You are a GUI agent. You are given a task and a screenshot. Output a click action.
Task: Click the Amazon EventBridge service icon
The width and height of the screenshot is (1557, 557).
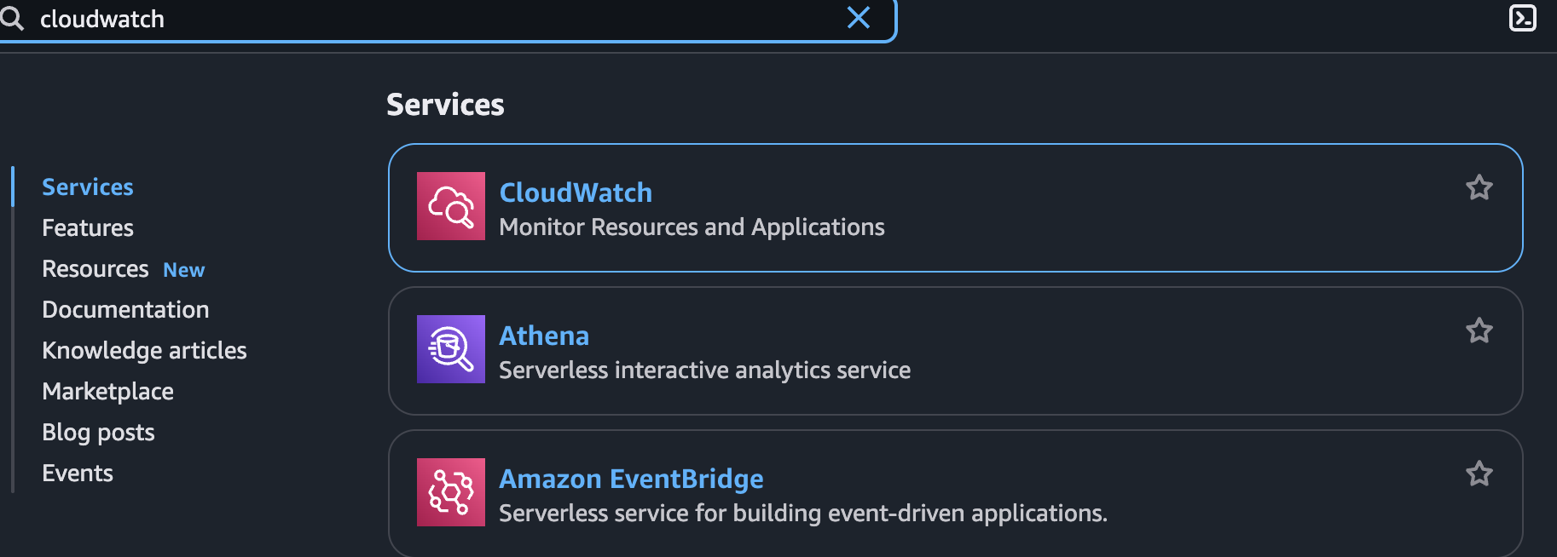pyautogui.click(x=451, y=492)
